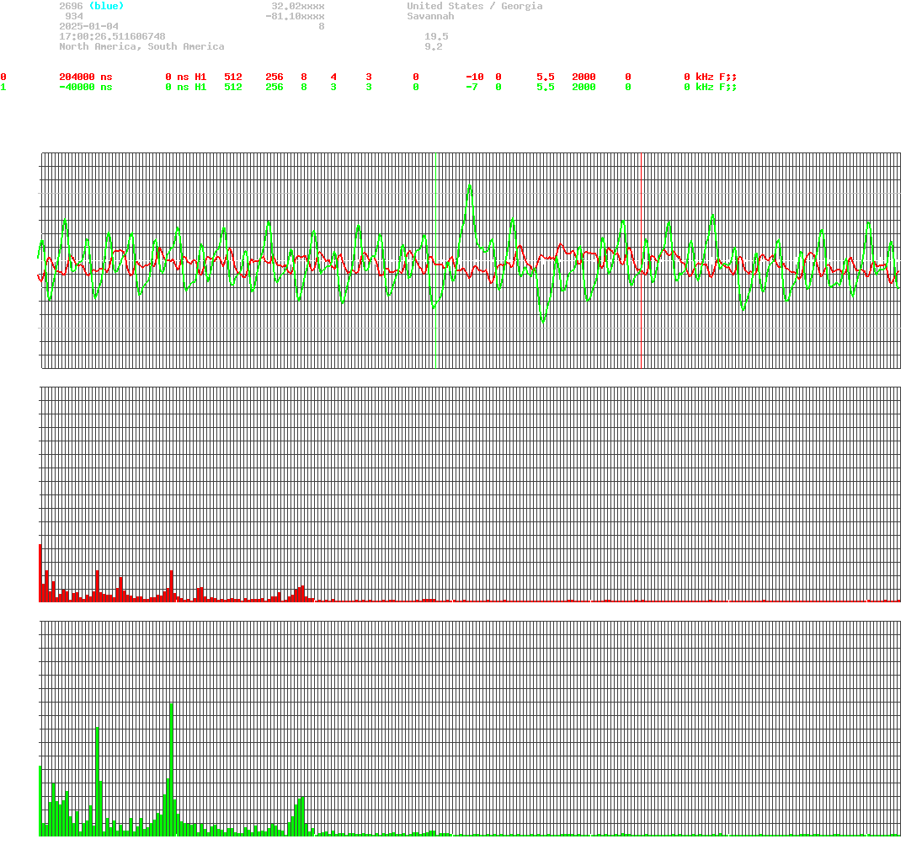Click the '19.5' value in header
This screenshot has height=855, width=922.
[x=436, y=36]
